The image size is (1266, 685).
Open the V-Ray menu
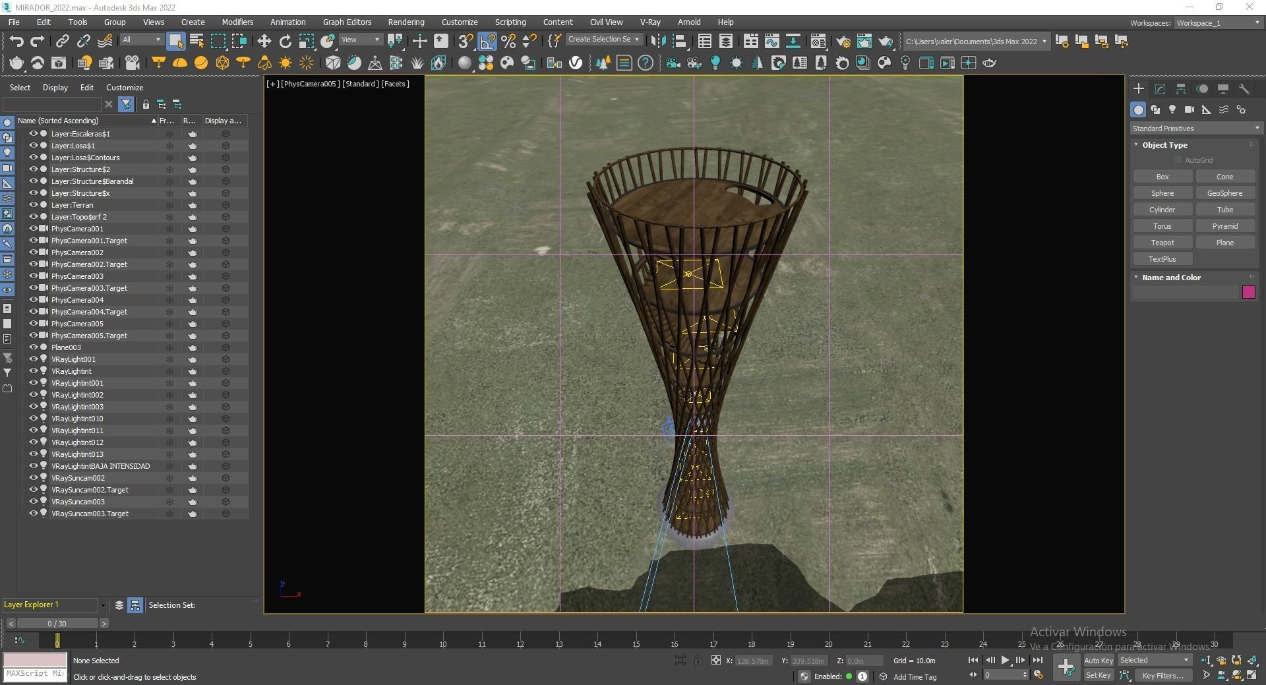click(x=650, y=22)
